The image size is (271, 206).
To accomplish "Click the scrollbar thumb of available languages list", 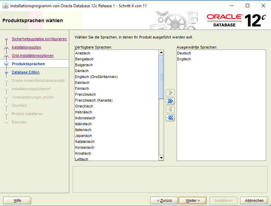I will point(161,77).
